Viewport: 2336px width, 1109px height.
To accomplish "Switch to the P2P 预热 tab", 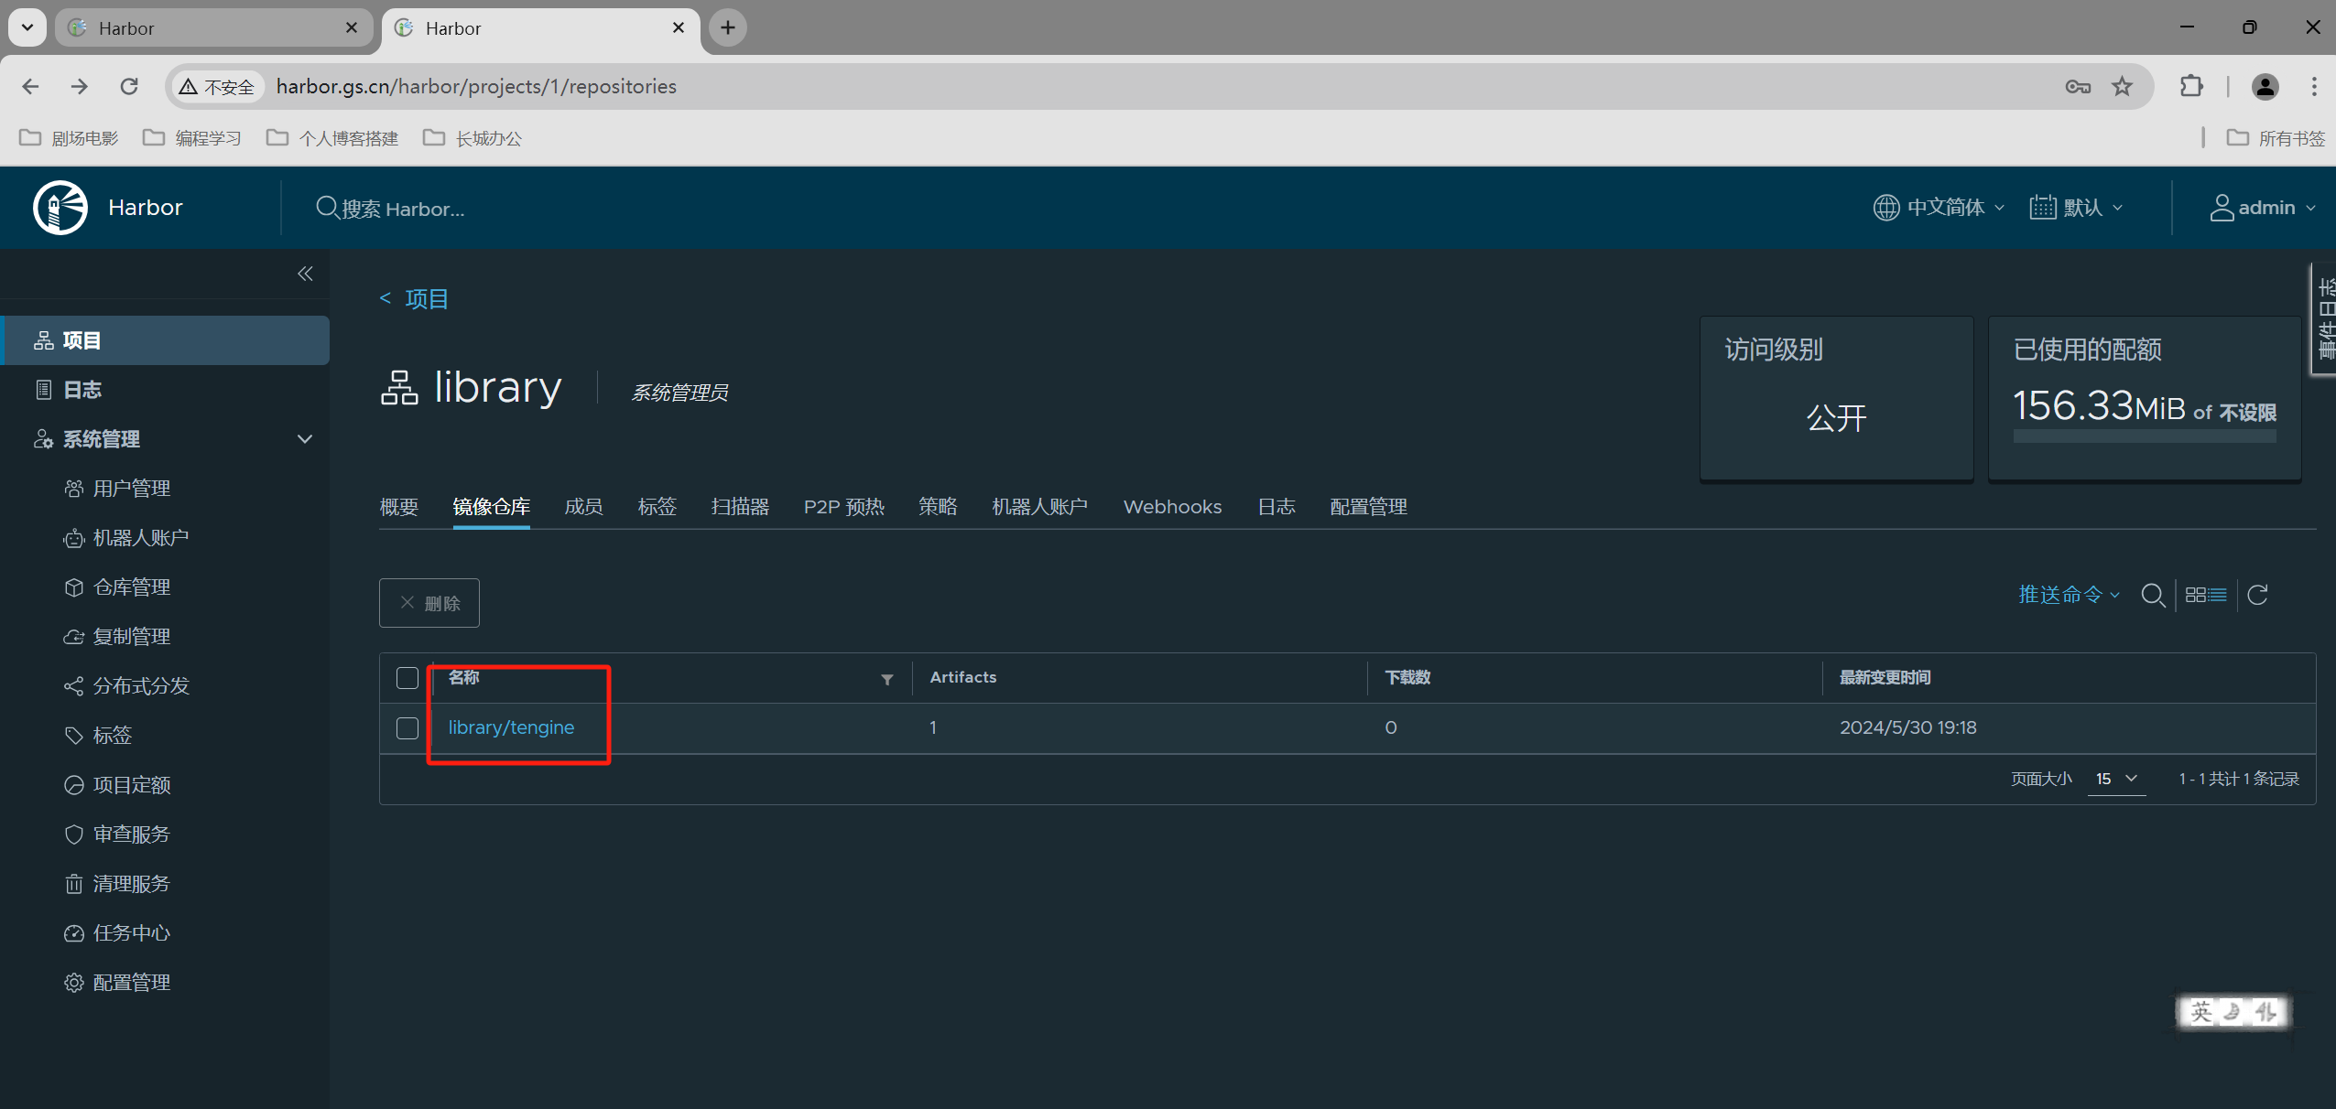I will pos(844,507).
